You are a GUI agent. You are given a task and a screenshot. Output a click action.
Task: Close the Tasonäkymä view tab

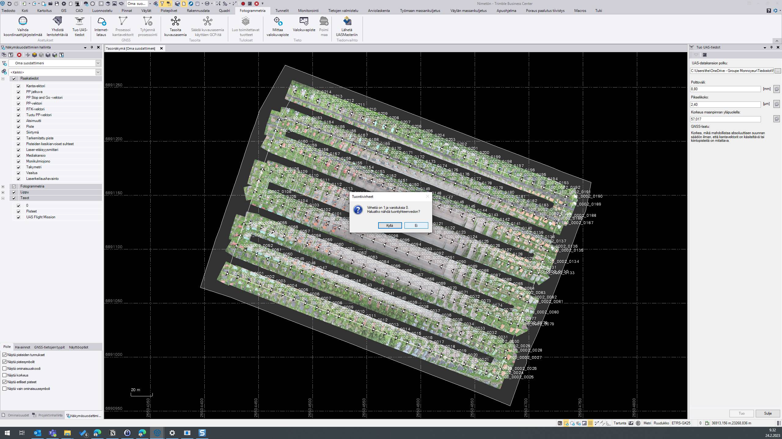click(162, 48)
